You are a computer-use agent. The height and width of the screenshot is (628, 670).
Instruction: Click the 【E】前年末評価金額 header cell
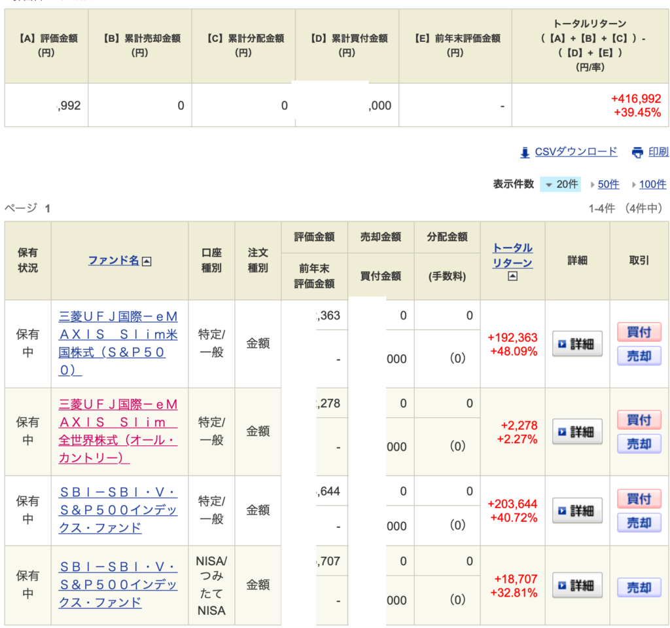455,46
